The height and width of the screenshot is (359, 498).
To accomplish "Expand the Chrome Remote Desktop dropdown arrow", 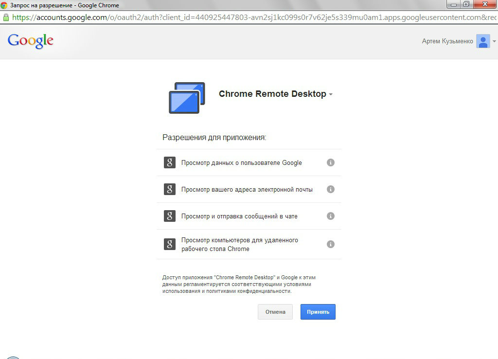I will pyautogui.click(x=331, y=94).
